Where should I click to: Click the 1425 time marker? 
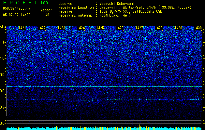[x=100, y=28]
